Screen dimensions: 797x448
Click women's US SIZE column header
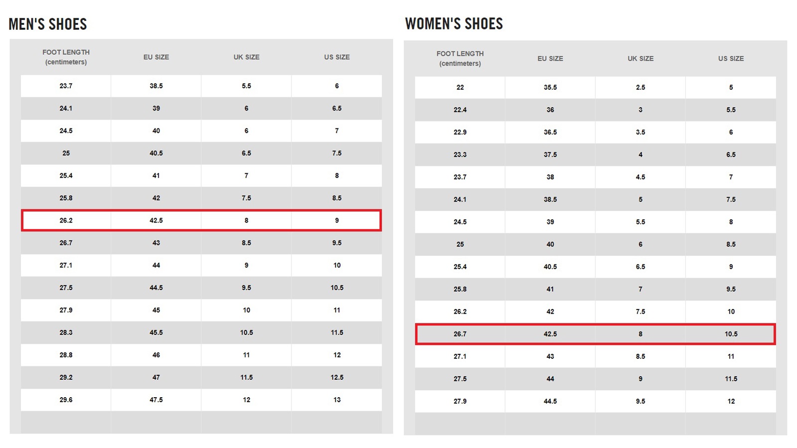click(731, 59)
